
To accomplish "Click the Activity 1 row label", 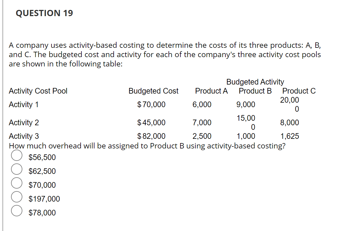I will tap(23, 104).
